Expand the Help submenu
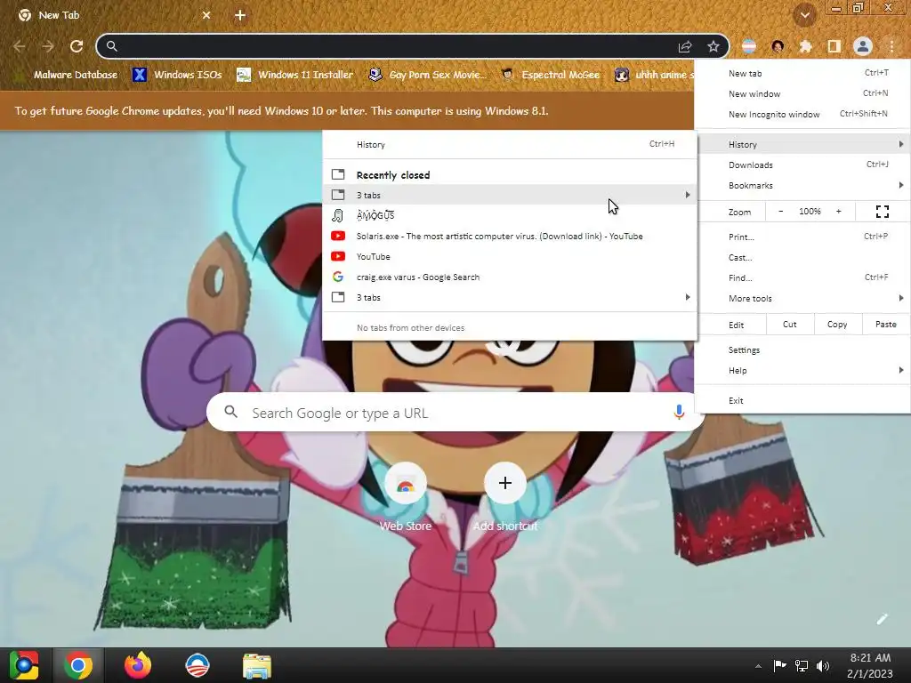Viewport: 911px width, 683px height. click(802, 371)
